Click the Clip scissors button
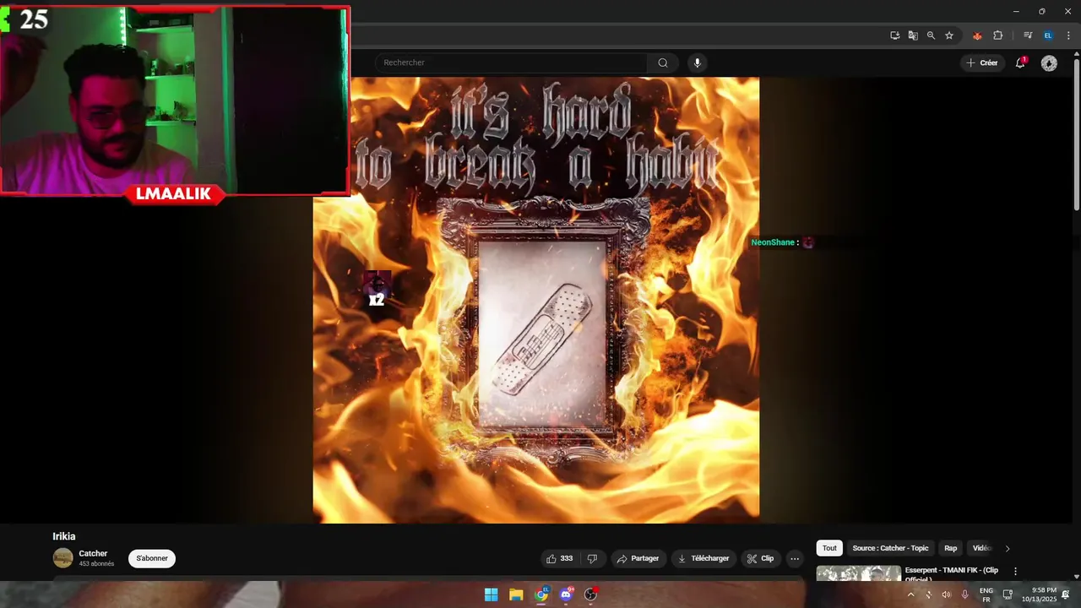 760,558
